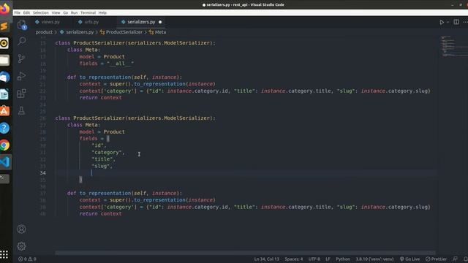Image resolution: width=468 pixels, height=263 pixels.
Task: Open Ubuntu Software from the dock
Action: (4, 111)
